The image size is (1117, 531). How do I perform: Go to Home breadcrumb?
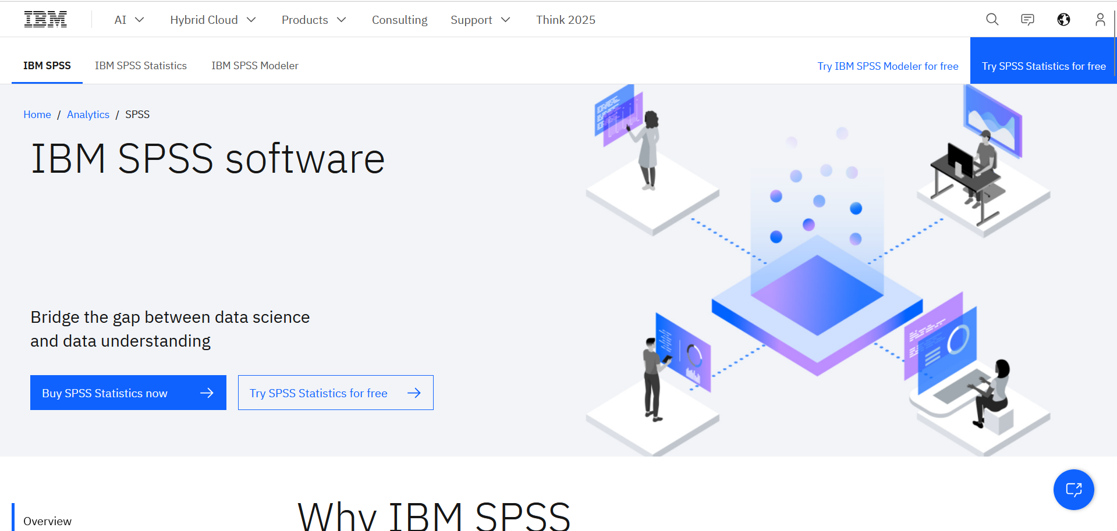coord(37,115)
